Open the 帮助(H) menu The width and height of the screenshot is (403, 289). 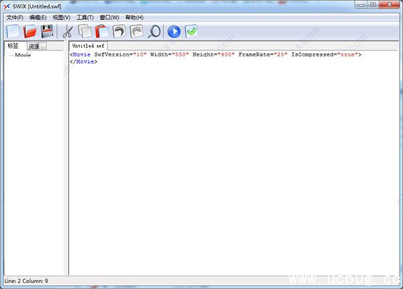tap(134, 17)
